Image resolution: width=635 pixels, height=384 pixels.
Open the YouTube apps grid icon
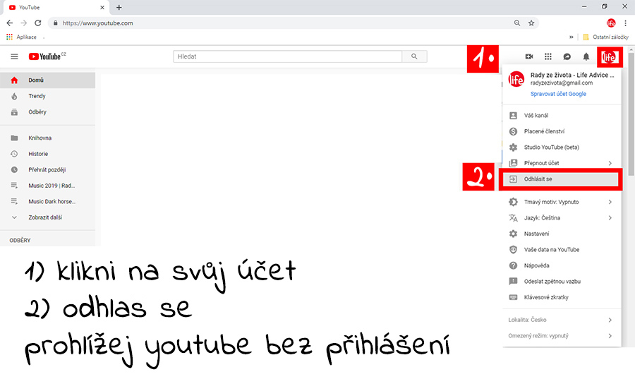point(548,56)
